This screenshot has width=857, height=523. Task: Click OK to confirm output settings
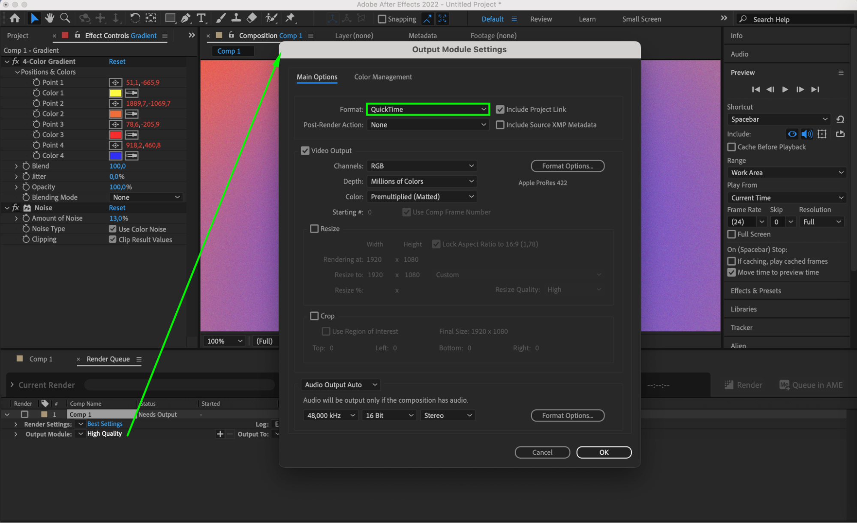click(603, 452)
